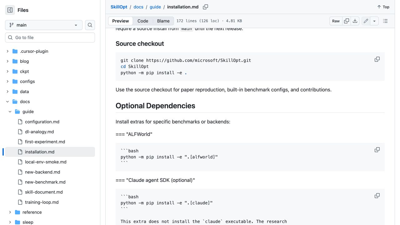Switch to the Blame tab
400x225 pixels.
(163, 21)
